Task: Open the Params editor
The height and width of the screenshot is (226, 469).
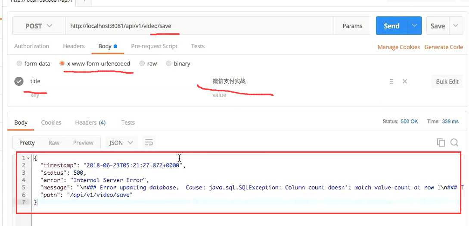Action: (352, 26)
